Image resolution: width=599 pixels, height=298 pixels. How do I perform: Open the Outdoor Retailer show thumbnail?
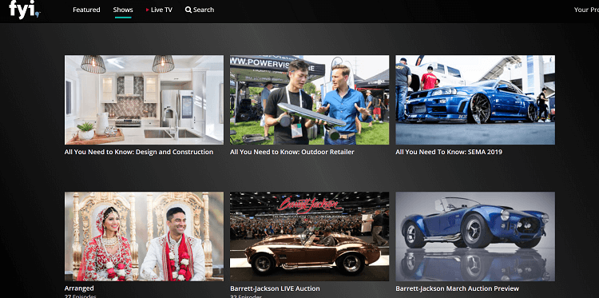tap(309, 100)
